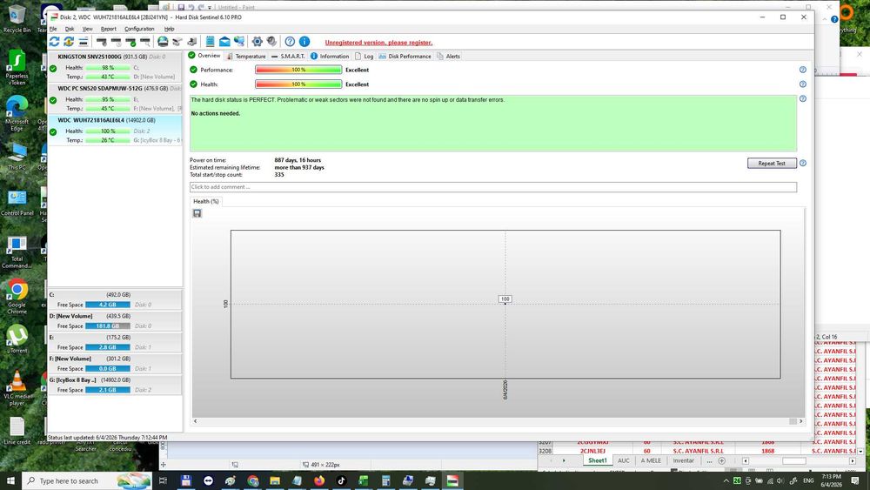Click the add comment input field

(493, 187)
